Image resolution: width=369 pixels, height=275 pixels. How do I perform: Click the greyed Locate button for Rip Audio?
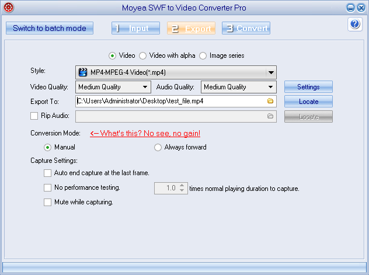coord(308,117)
